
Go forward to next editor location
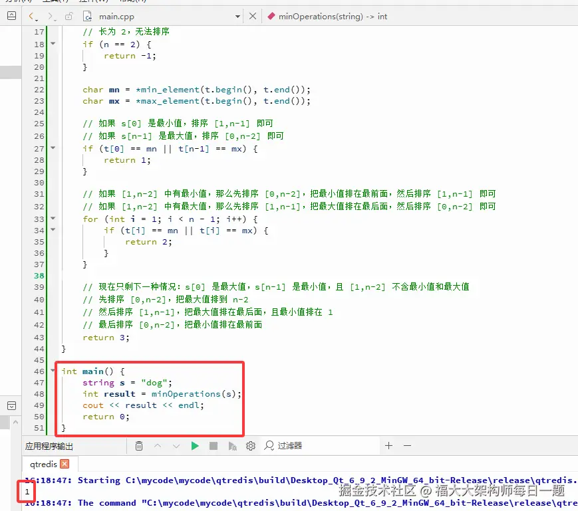pyautogui.click(x=51, y=16)
